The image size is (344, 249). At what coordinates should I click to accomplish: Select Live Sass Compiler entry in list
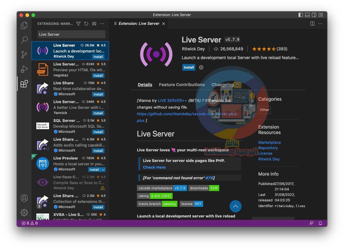[70, 182]
